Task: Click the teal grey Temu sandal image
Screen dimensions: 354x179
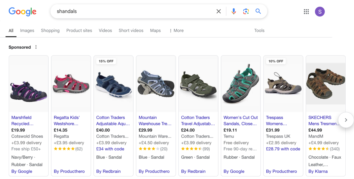Action: point(241,84)
